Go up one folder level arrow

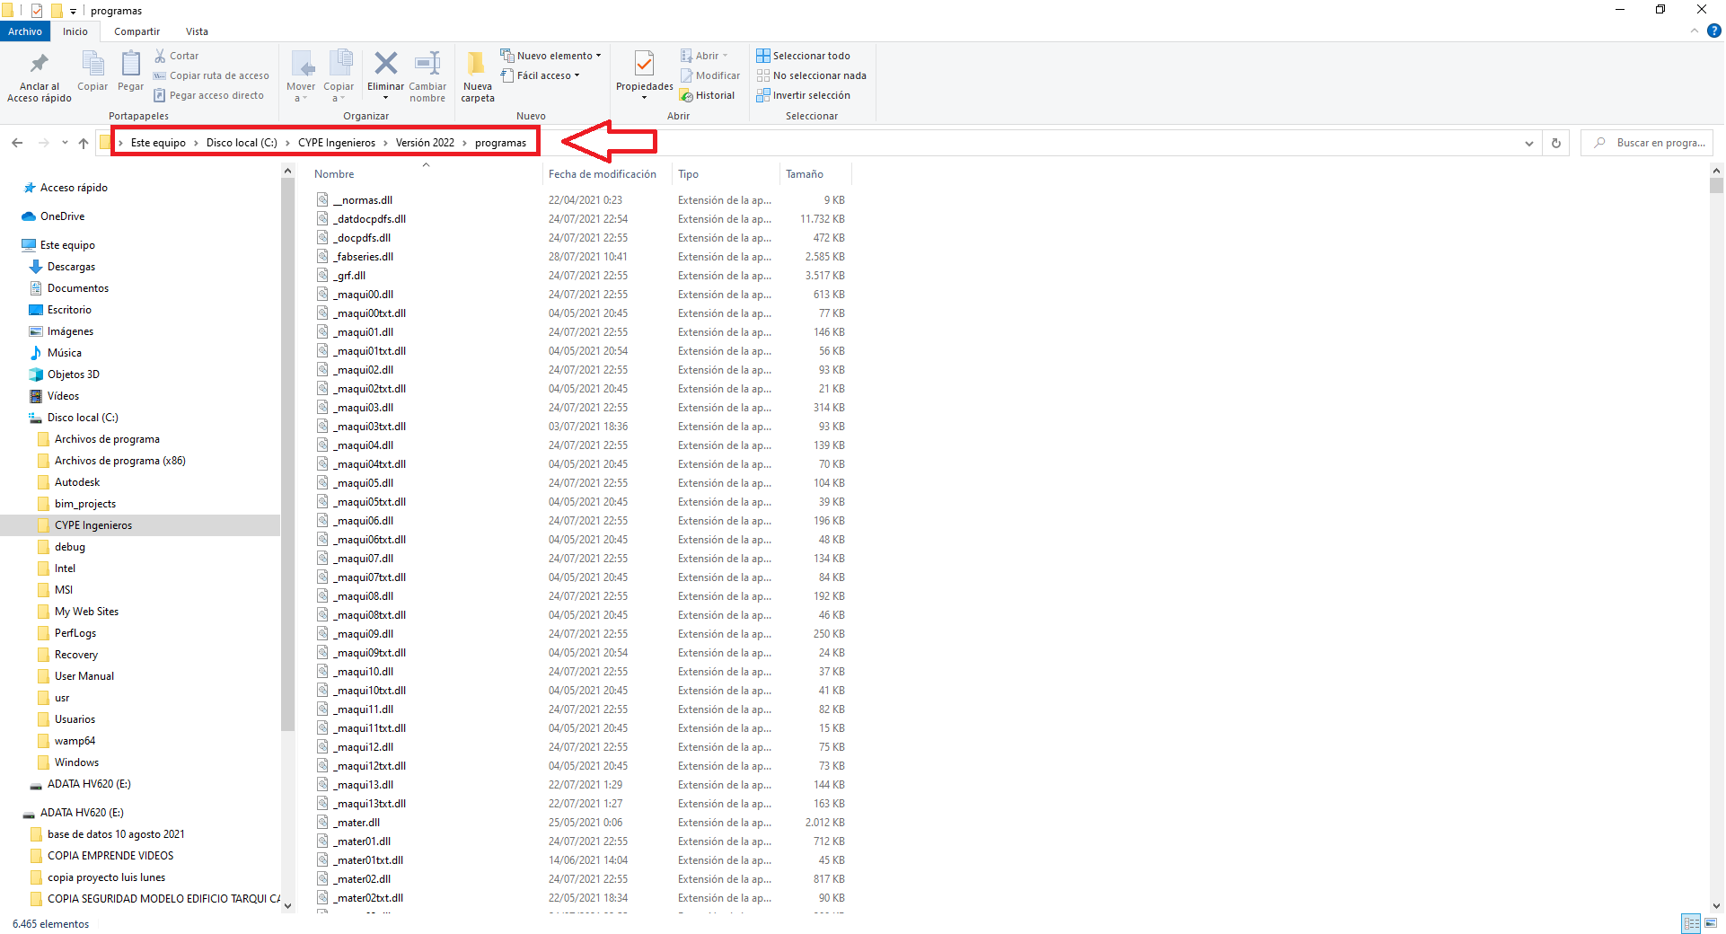point(84,143)
